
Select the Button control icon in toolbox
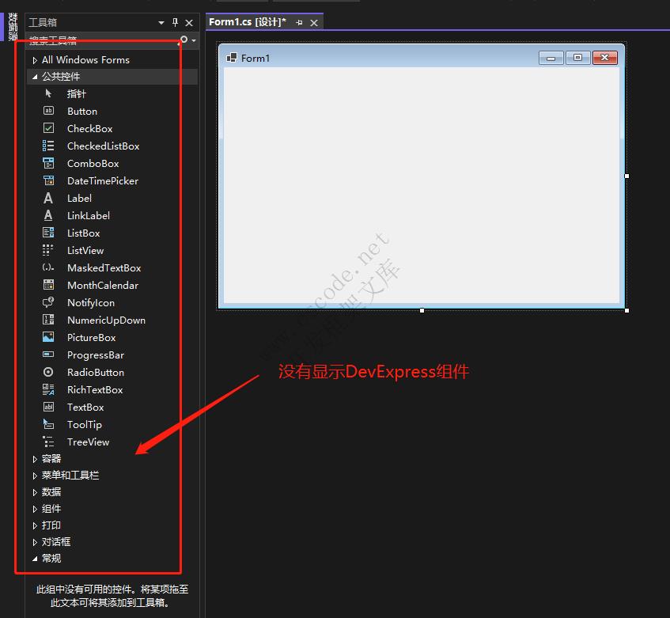[48, 111]
